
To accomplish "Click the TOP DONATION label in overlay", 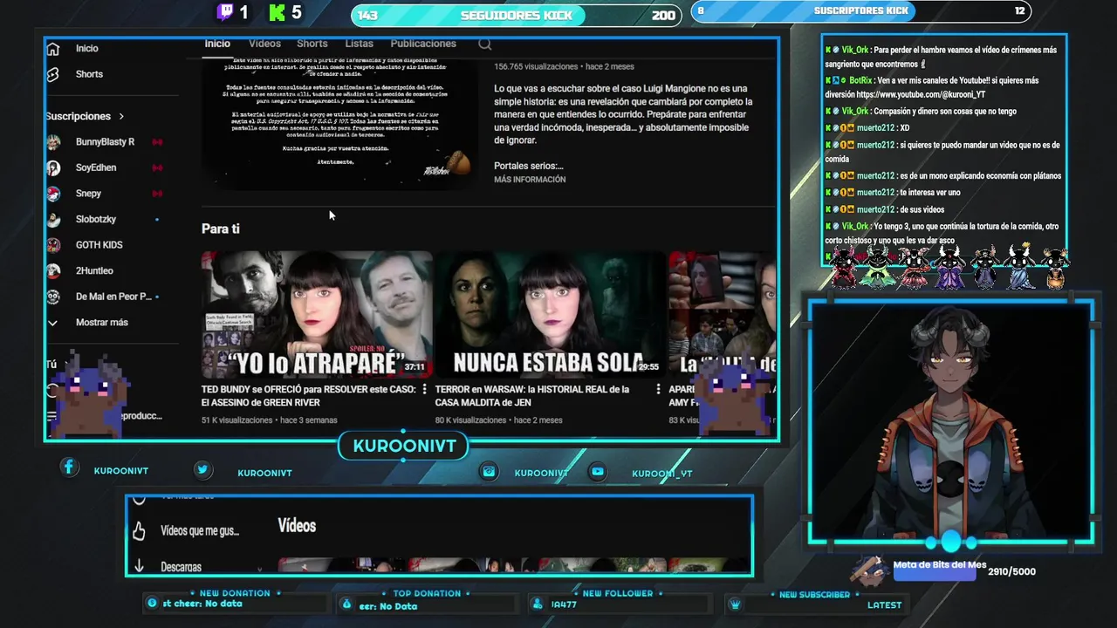I will tap(427, 594).
